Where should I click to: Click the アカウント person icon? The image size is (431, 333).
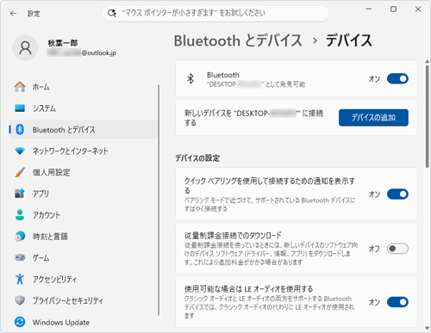coord(20,215)
